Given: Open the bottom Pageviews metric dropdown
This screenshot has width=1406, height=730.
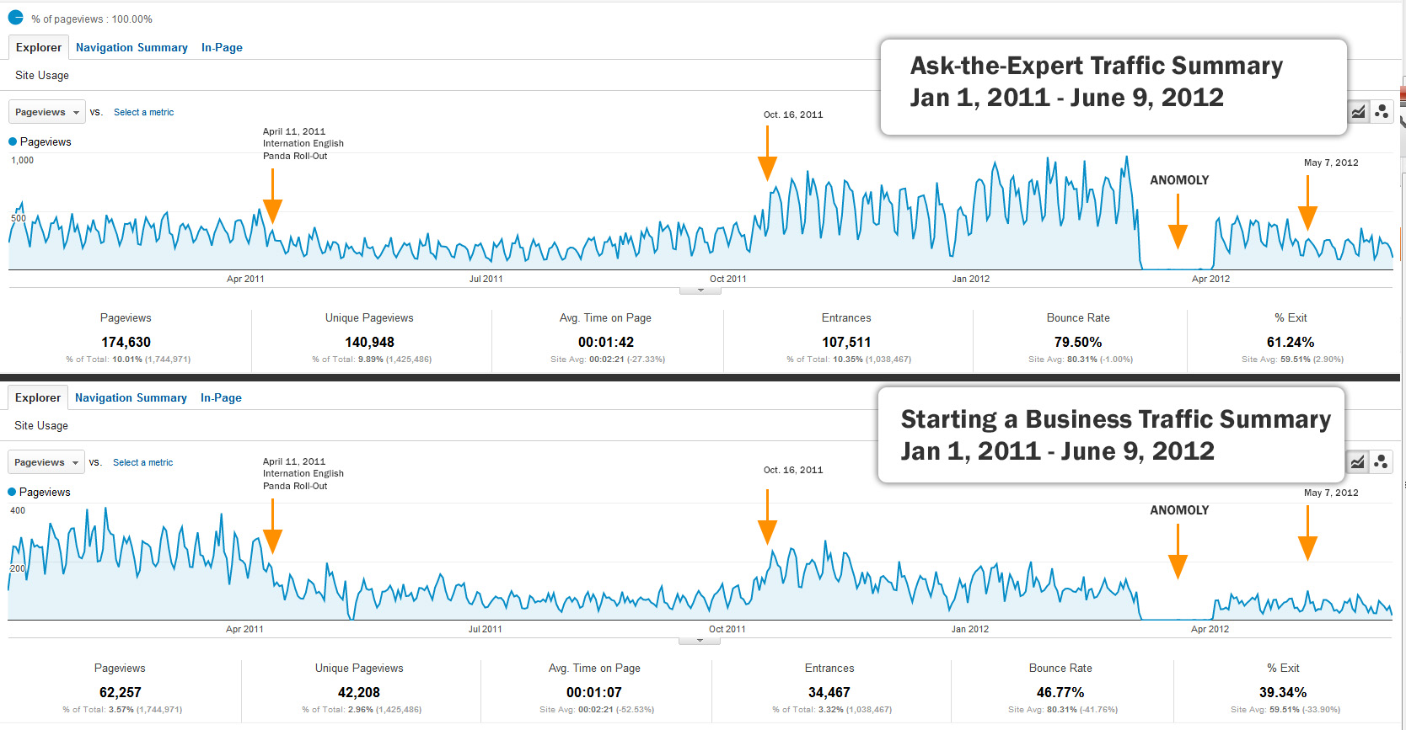Looking at the screenshot, I should 46,462.
